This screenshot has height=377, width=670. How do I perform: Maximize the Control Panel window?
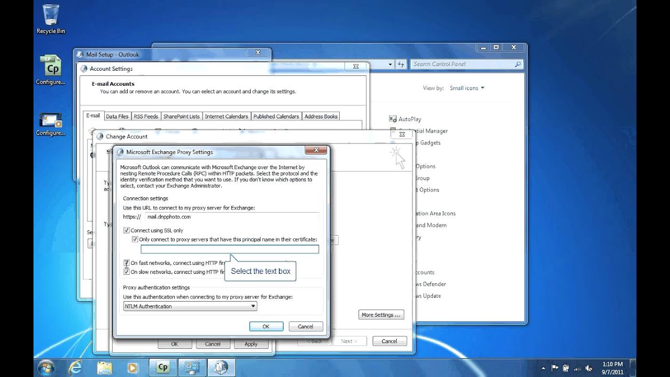[496, 47]
